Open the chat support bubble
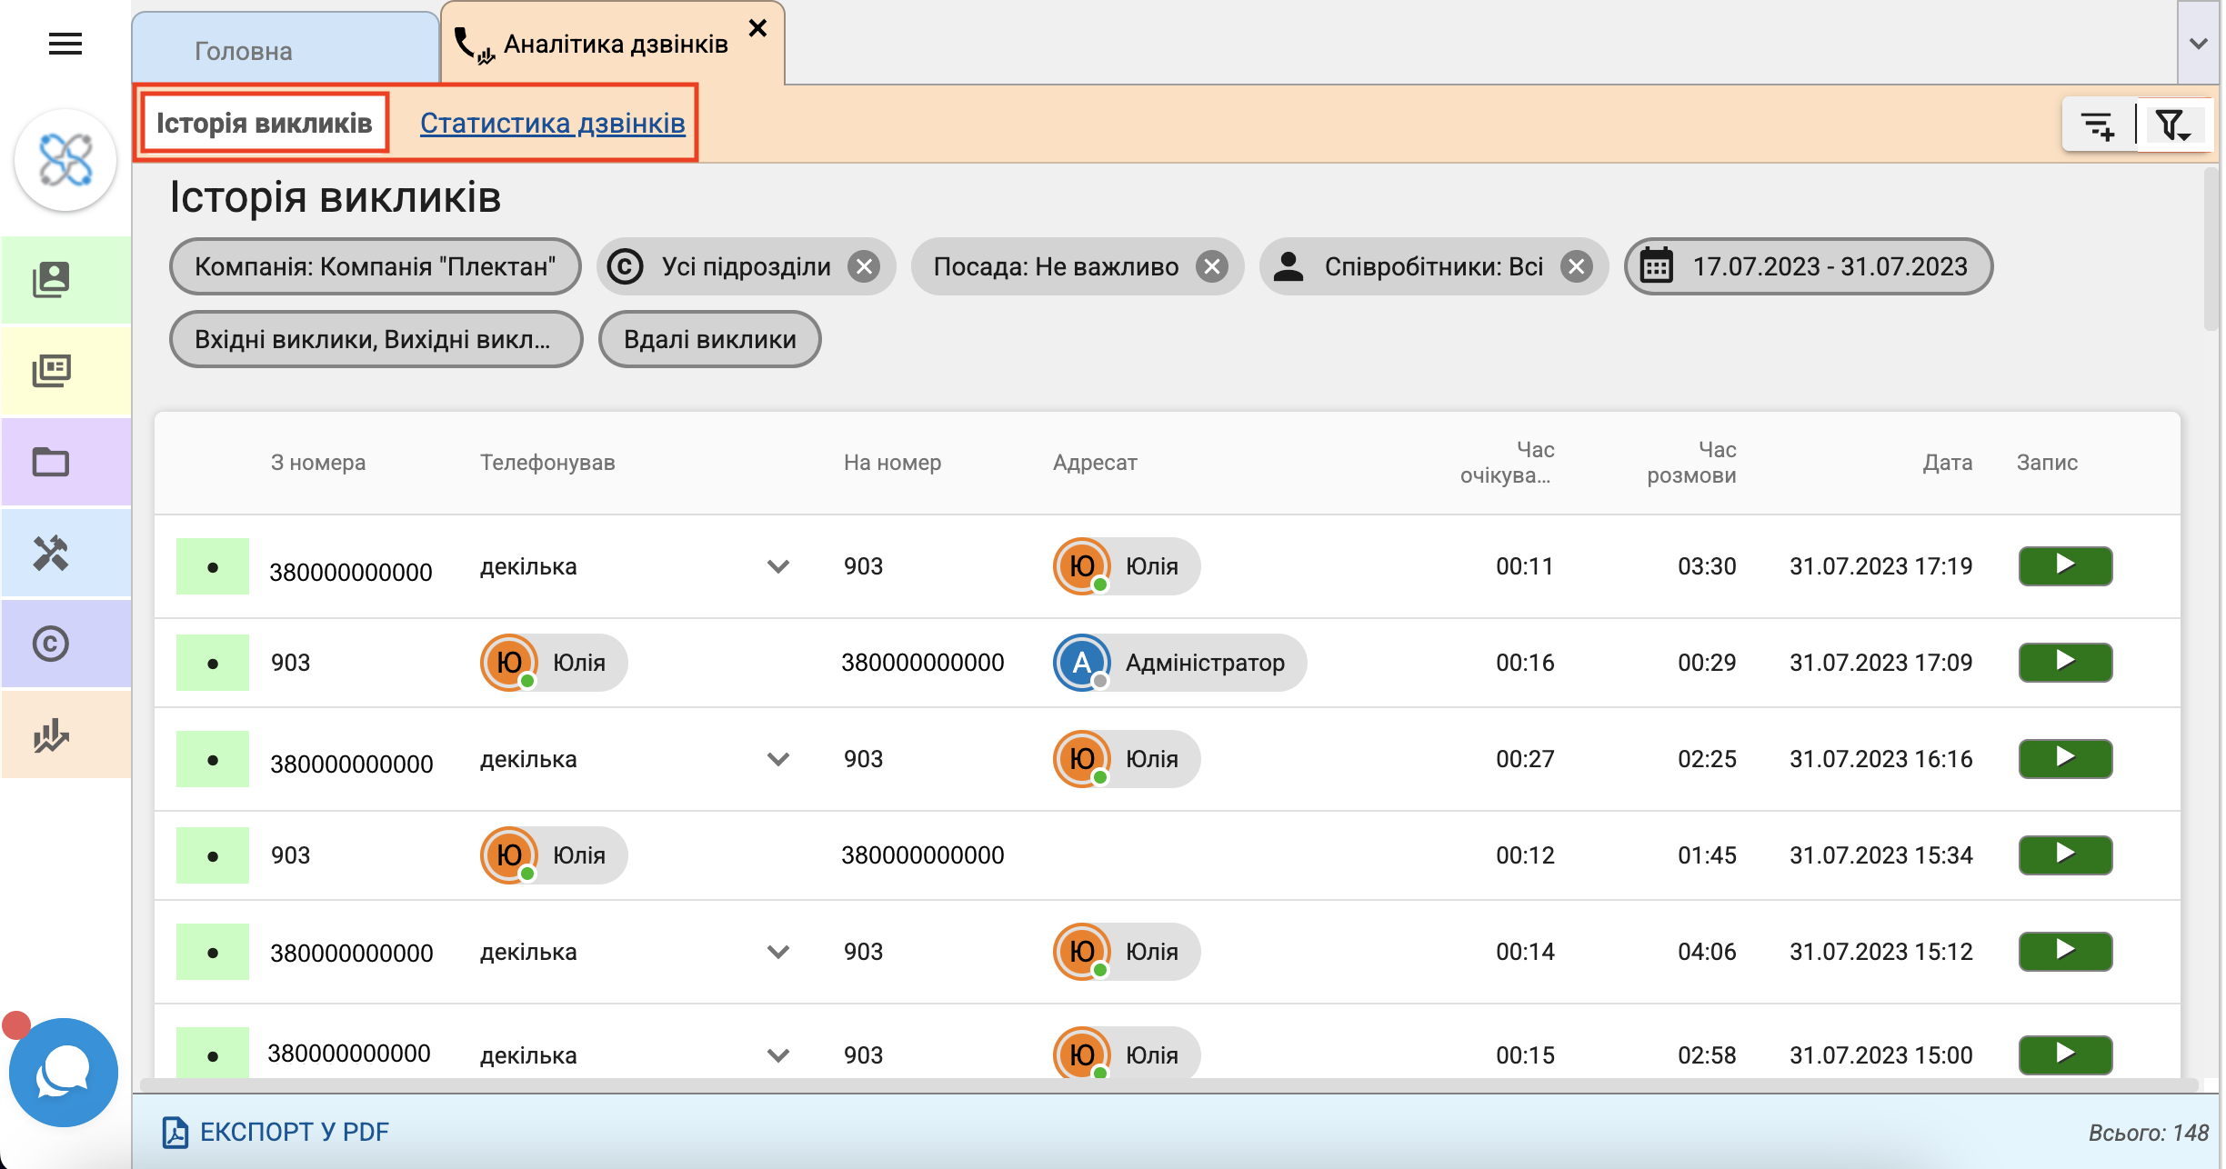 point(63,1073)
